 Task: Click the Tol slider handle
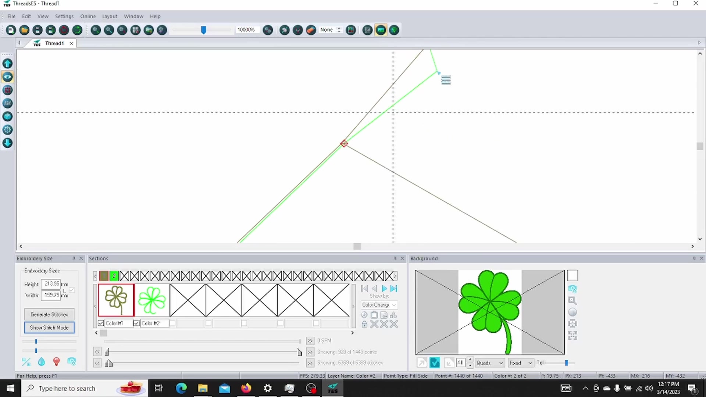(567, 363)
